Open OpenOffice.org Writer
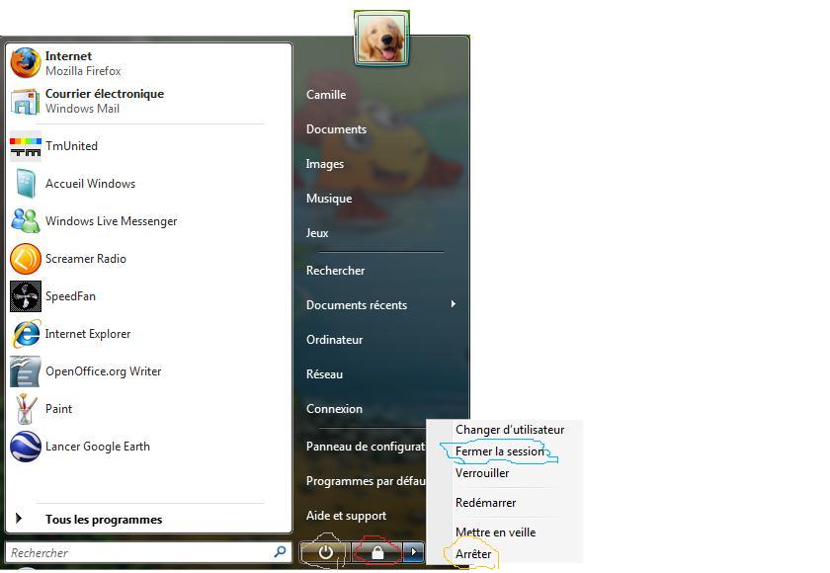The width and height of the screenshot is (830, 573). pyautogui.click(x=103, y=371)
